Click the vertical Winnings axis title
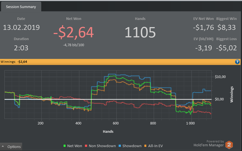Image resolution: width=242 pixels, height=151 pixels. tap(232, 94)
